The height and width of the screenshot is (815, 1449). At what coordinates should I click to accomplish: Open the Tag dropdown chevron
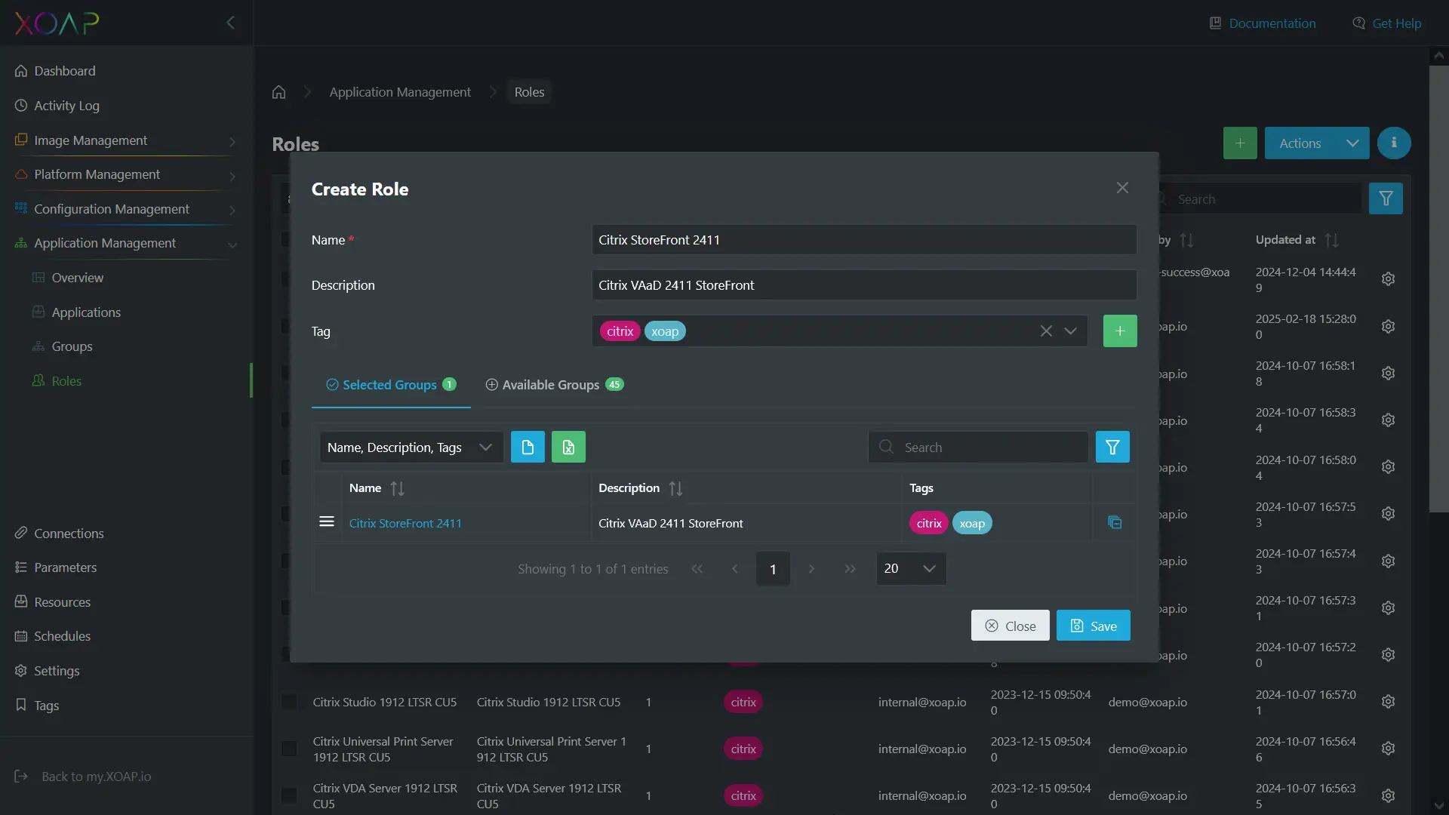[x=1070, y=331]
